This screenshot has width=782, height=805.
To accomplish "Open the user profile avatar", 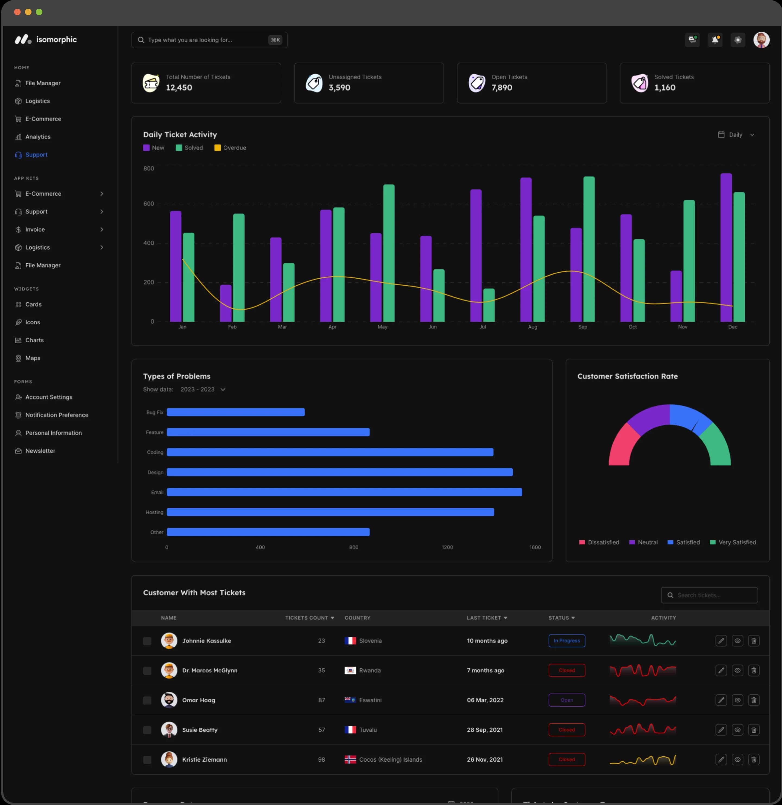I will pos(761,40).
